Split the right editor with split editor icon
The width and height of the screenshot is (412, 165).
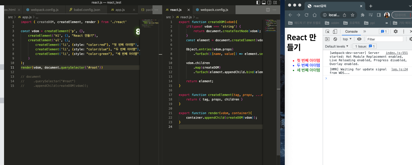point(268,10)
